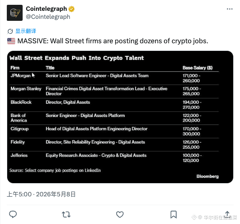Click the Citigroup row in the chart
The image size is (240, 224).
click(114, 131)
